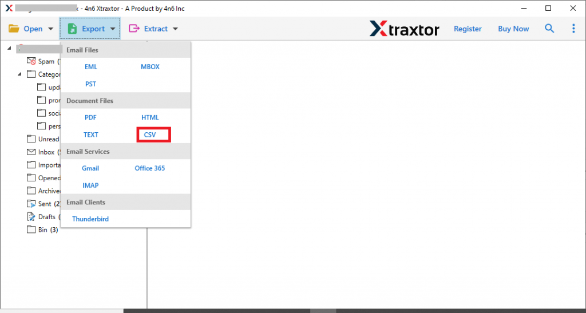This screenshot has height=313, width=586.
Task: Select the Unread folder label
Action: [x=49, y=139]
